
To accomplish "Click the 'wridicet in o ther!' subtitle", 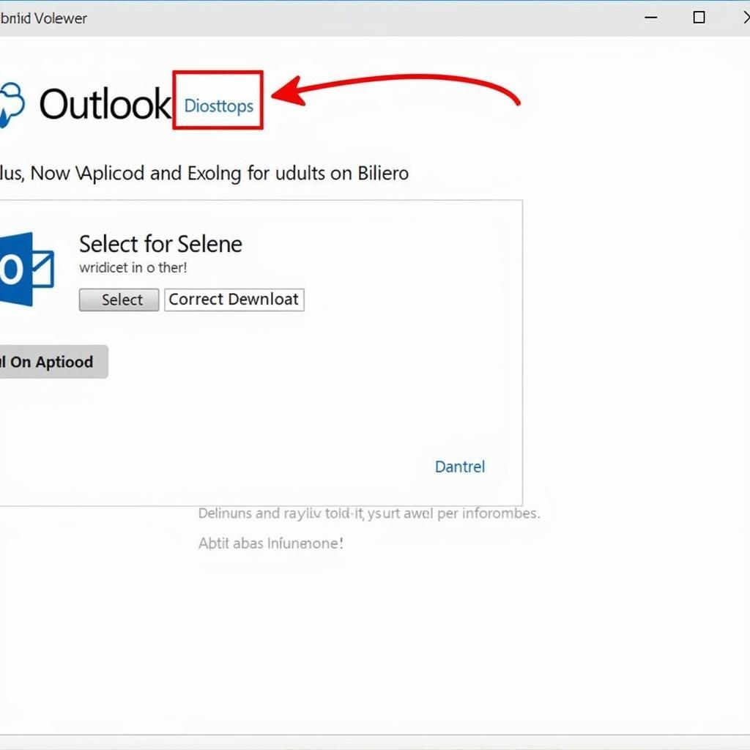I will coord(133,267).
